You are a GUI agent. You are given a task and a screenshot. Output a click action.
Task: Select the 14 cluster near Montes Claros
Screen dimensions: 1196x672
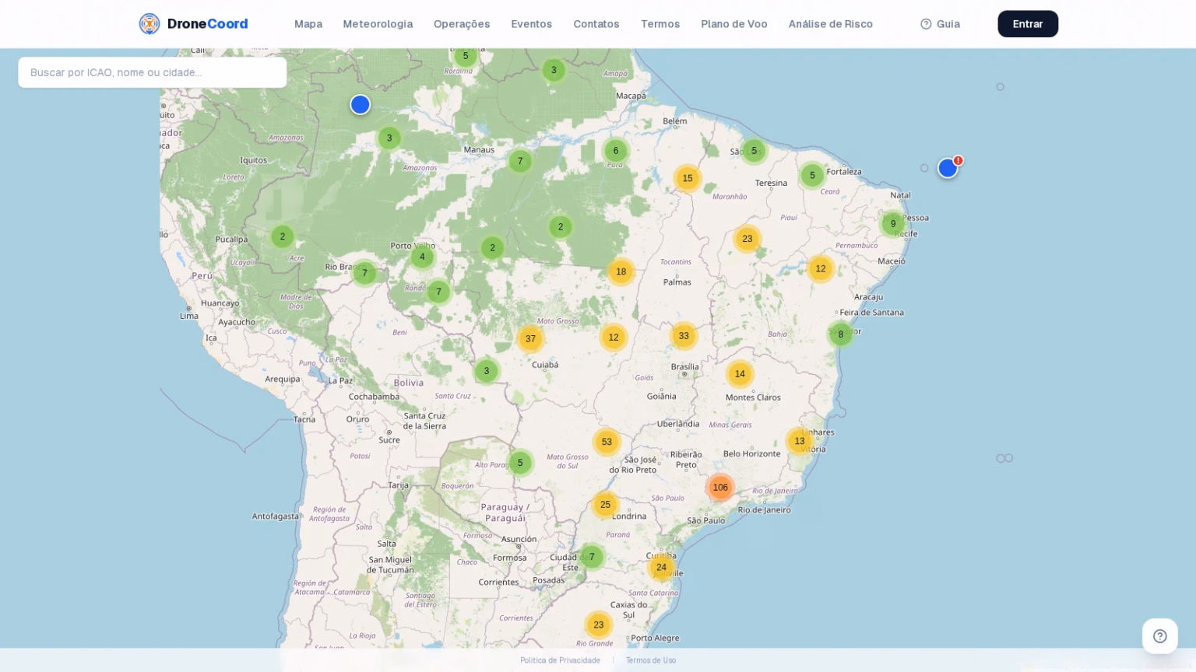tap(740, 374)
